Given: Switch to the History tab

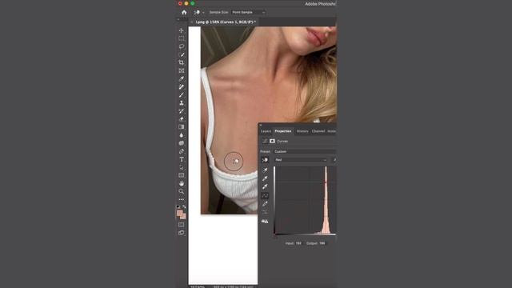Looking at the screenshot, I should [x=302, y=131].
